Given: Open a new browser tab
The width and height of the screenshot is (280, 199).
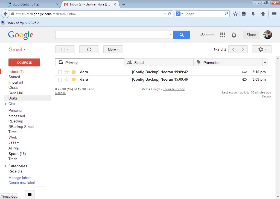Looking at the screenshot, I should point(124,4).
